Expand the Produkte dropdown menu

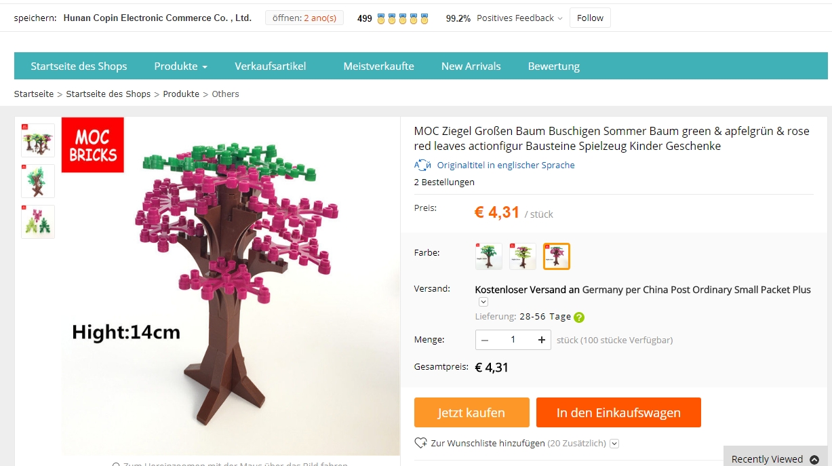click(x=180, y=66)
